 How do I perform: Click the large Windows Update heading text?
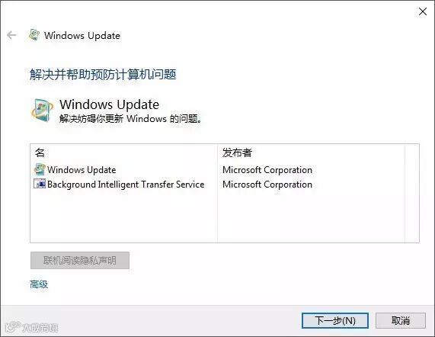point(109,104)
